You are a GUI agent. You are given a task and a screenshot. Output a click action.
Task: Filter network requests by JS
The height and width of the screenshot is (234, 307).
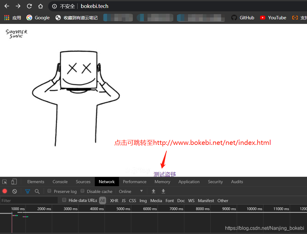(x=124, y=201)
